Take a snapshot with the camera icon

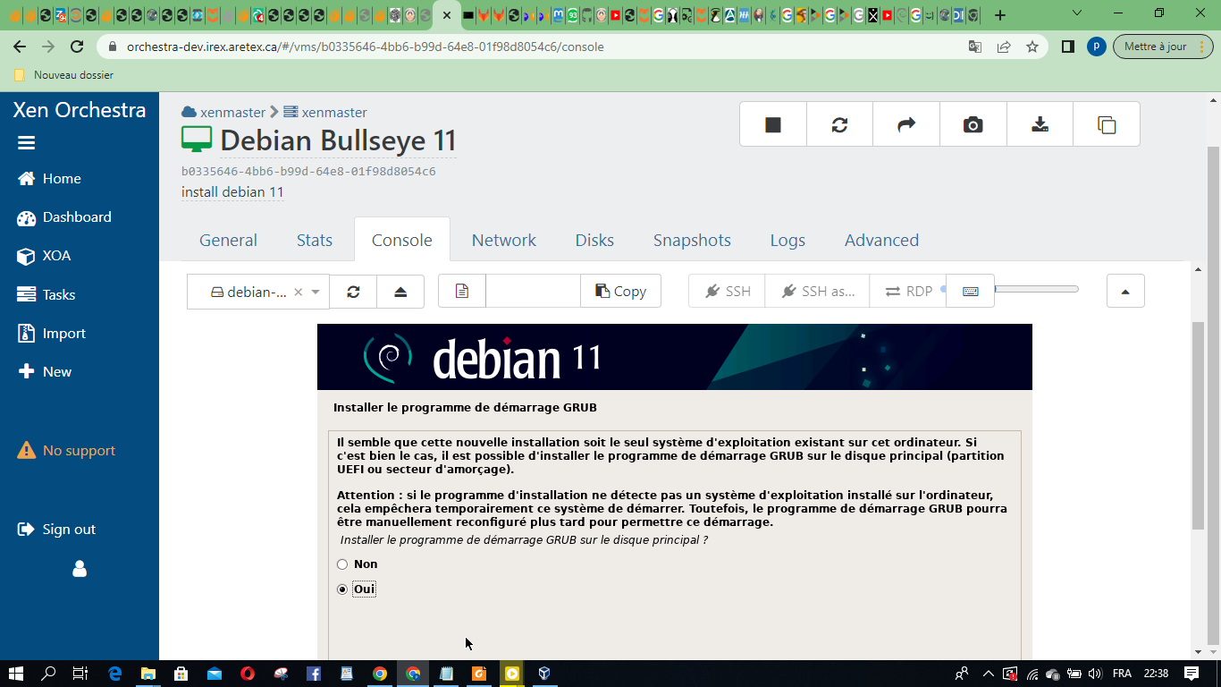[x=973, y=124]
